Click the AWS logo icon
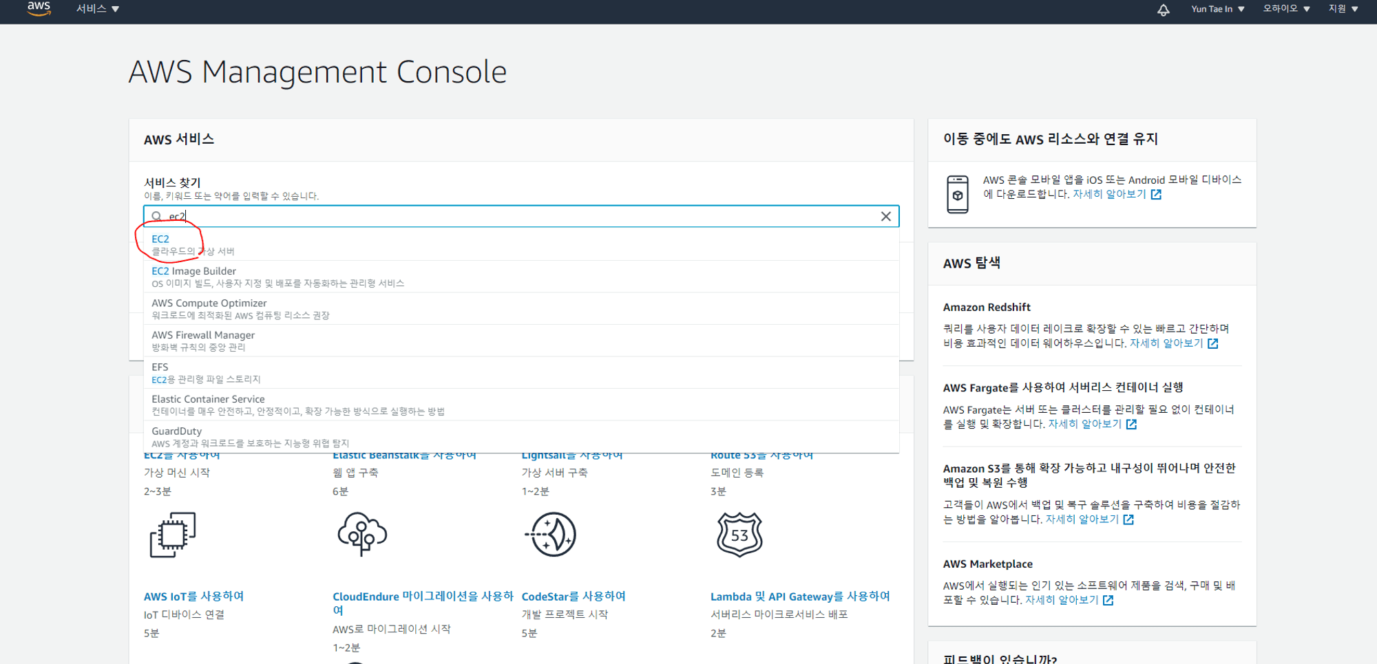 39,8
